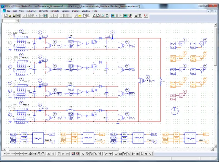Click the Save floppy disk icon
This screenshot has width=219, height=162.
pos(14,16)
